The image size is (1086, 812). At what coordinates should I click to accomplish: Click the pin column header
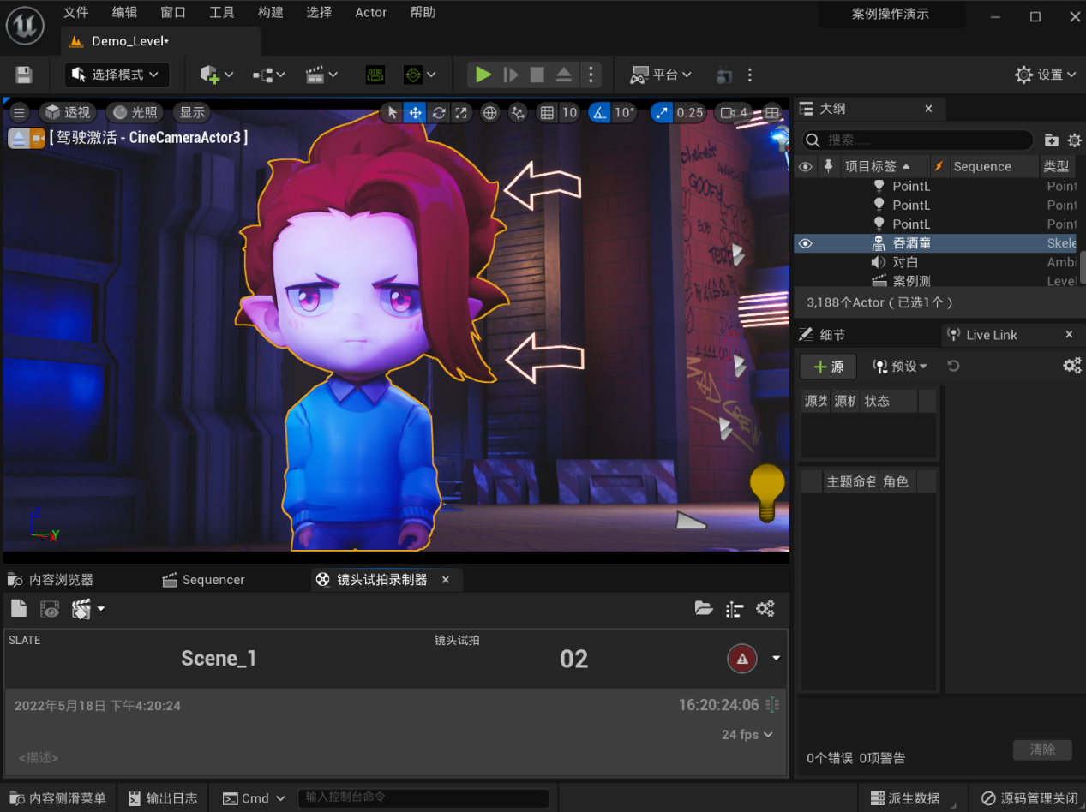[x=828, y=166]
